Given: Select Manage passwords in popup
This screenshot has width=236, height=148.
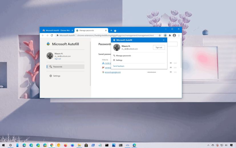Looking at the screenshot, I should click(123, 56).
